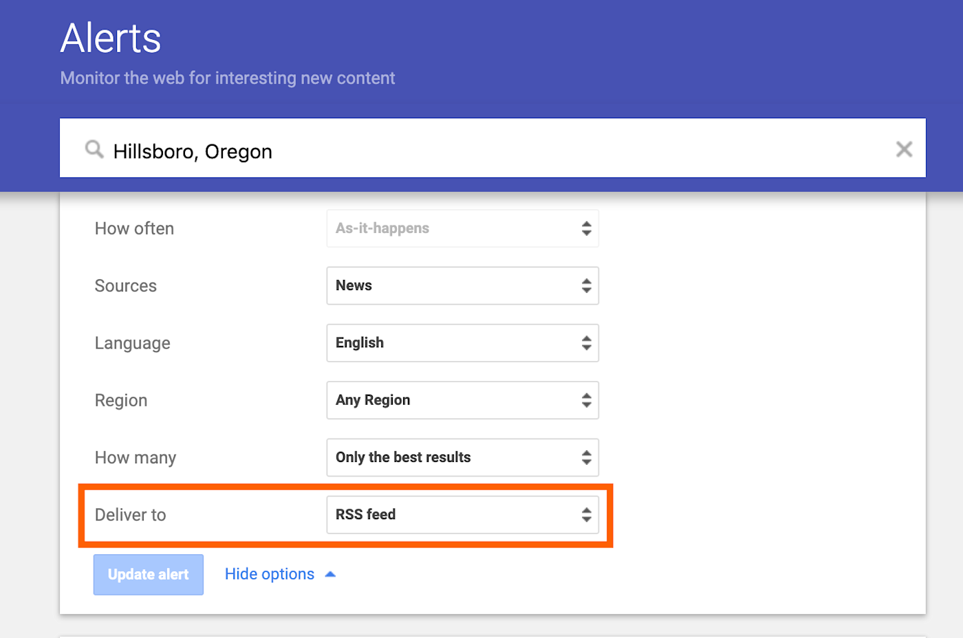Click the 'Language' row label
The height and width of the screenshot is (638, 963).
tap(133, 343)
